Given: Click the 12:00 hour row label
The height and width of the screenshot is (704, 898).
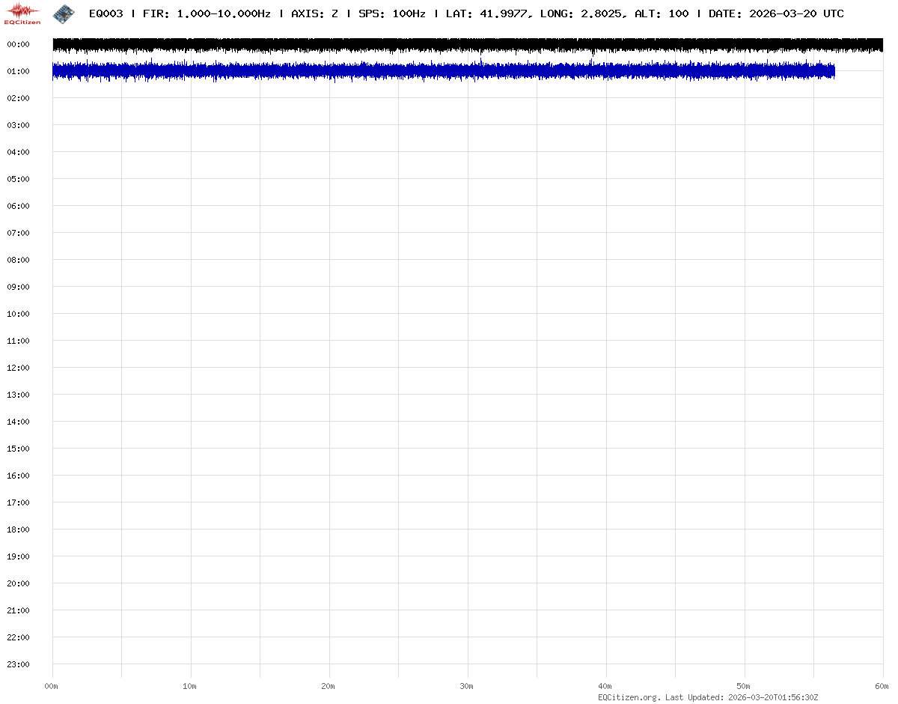Looking at the screenshot, I should pyautogui.click(x=17, y=368).
